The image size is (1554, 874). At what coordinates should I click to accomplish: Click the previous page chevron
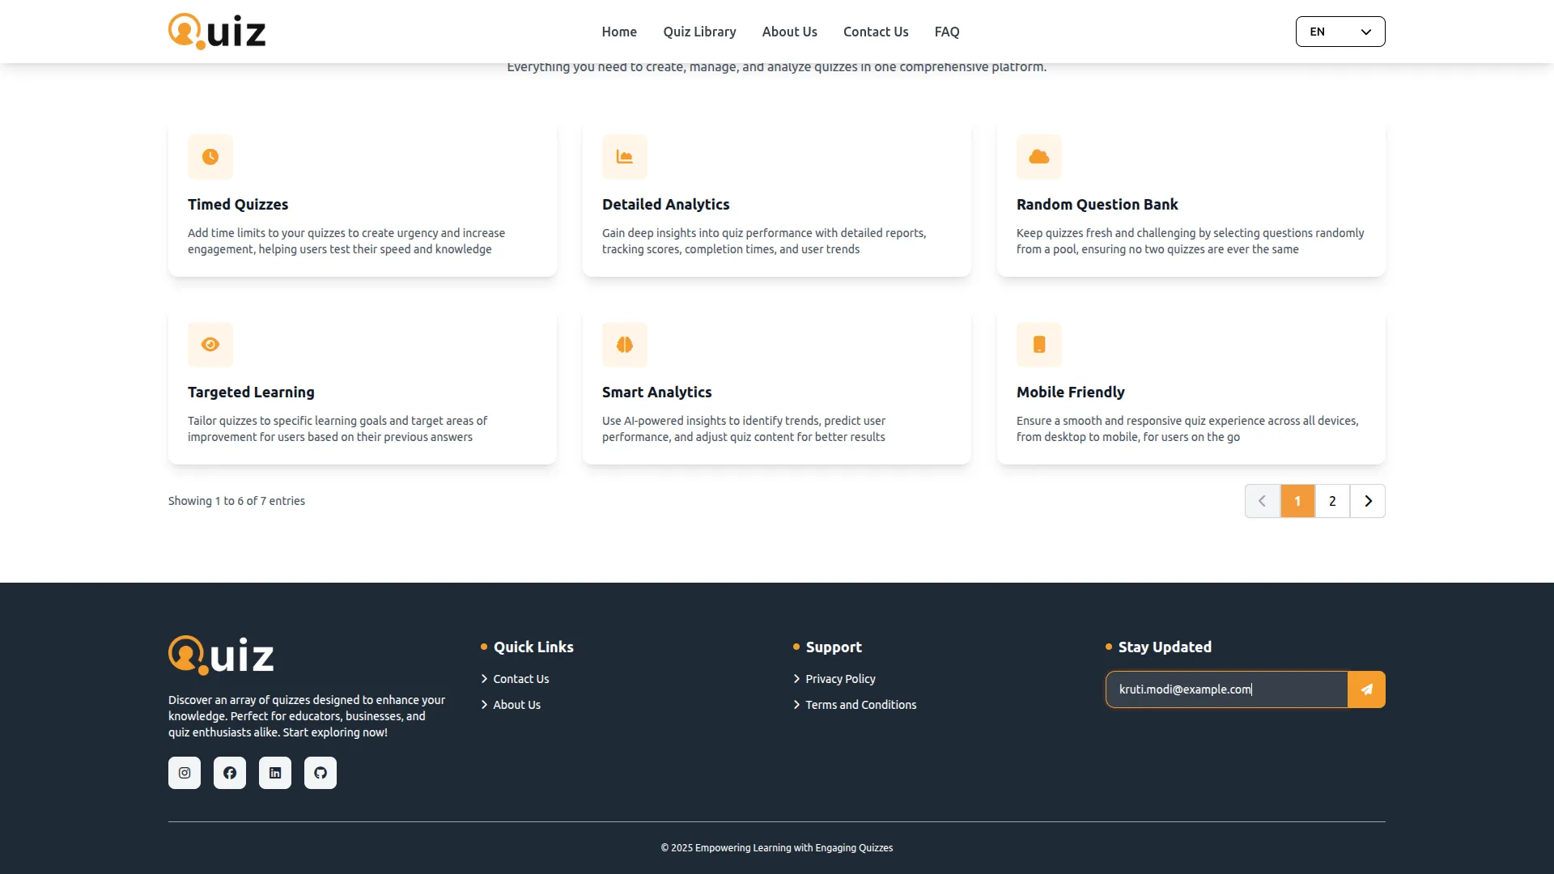pos(1262,501)
